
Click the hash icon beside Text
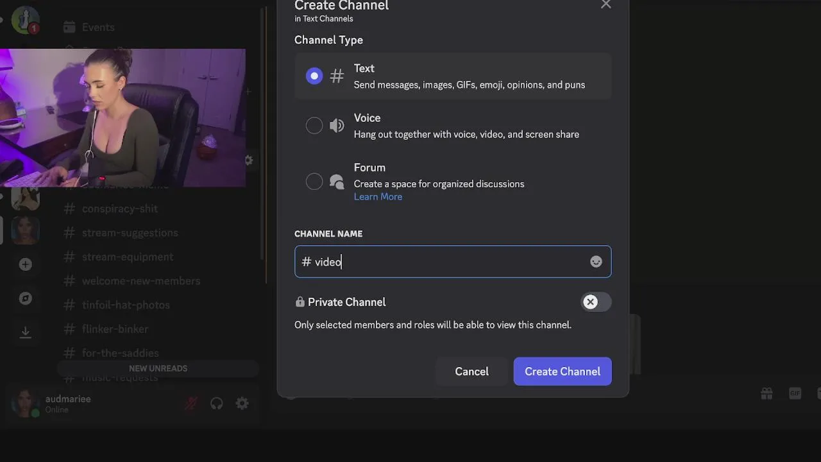(337, 76)
